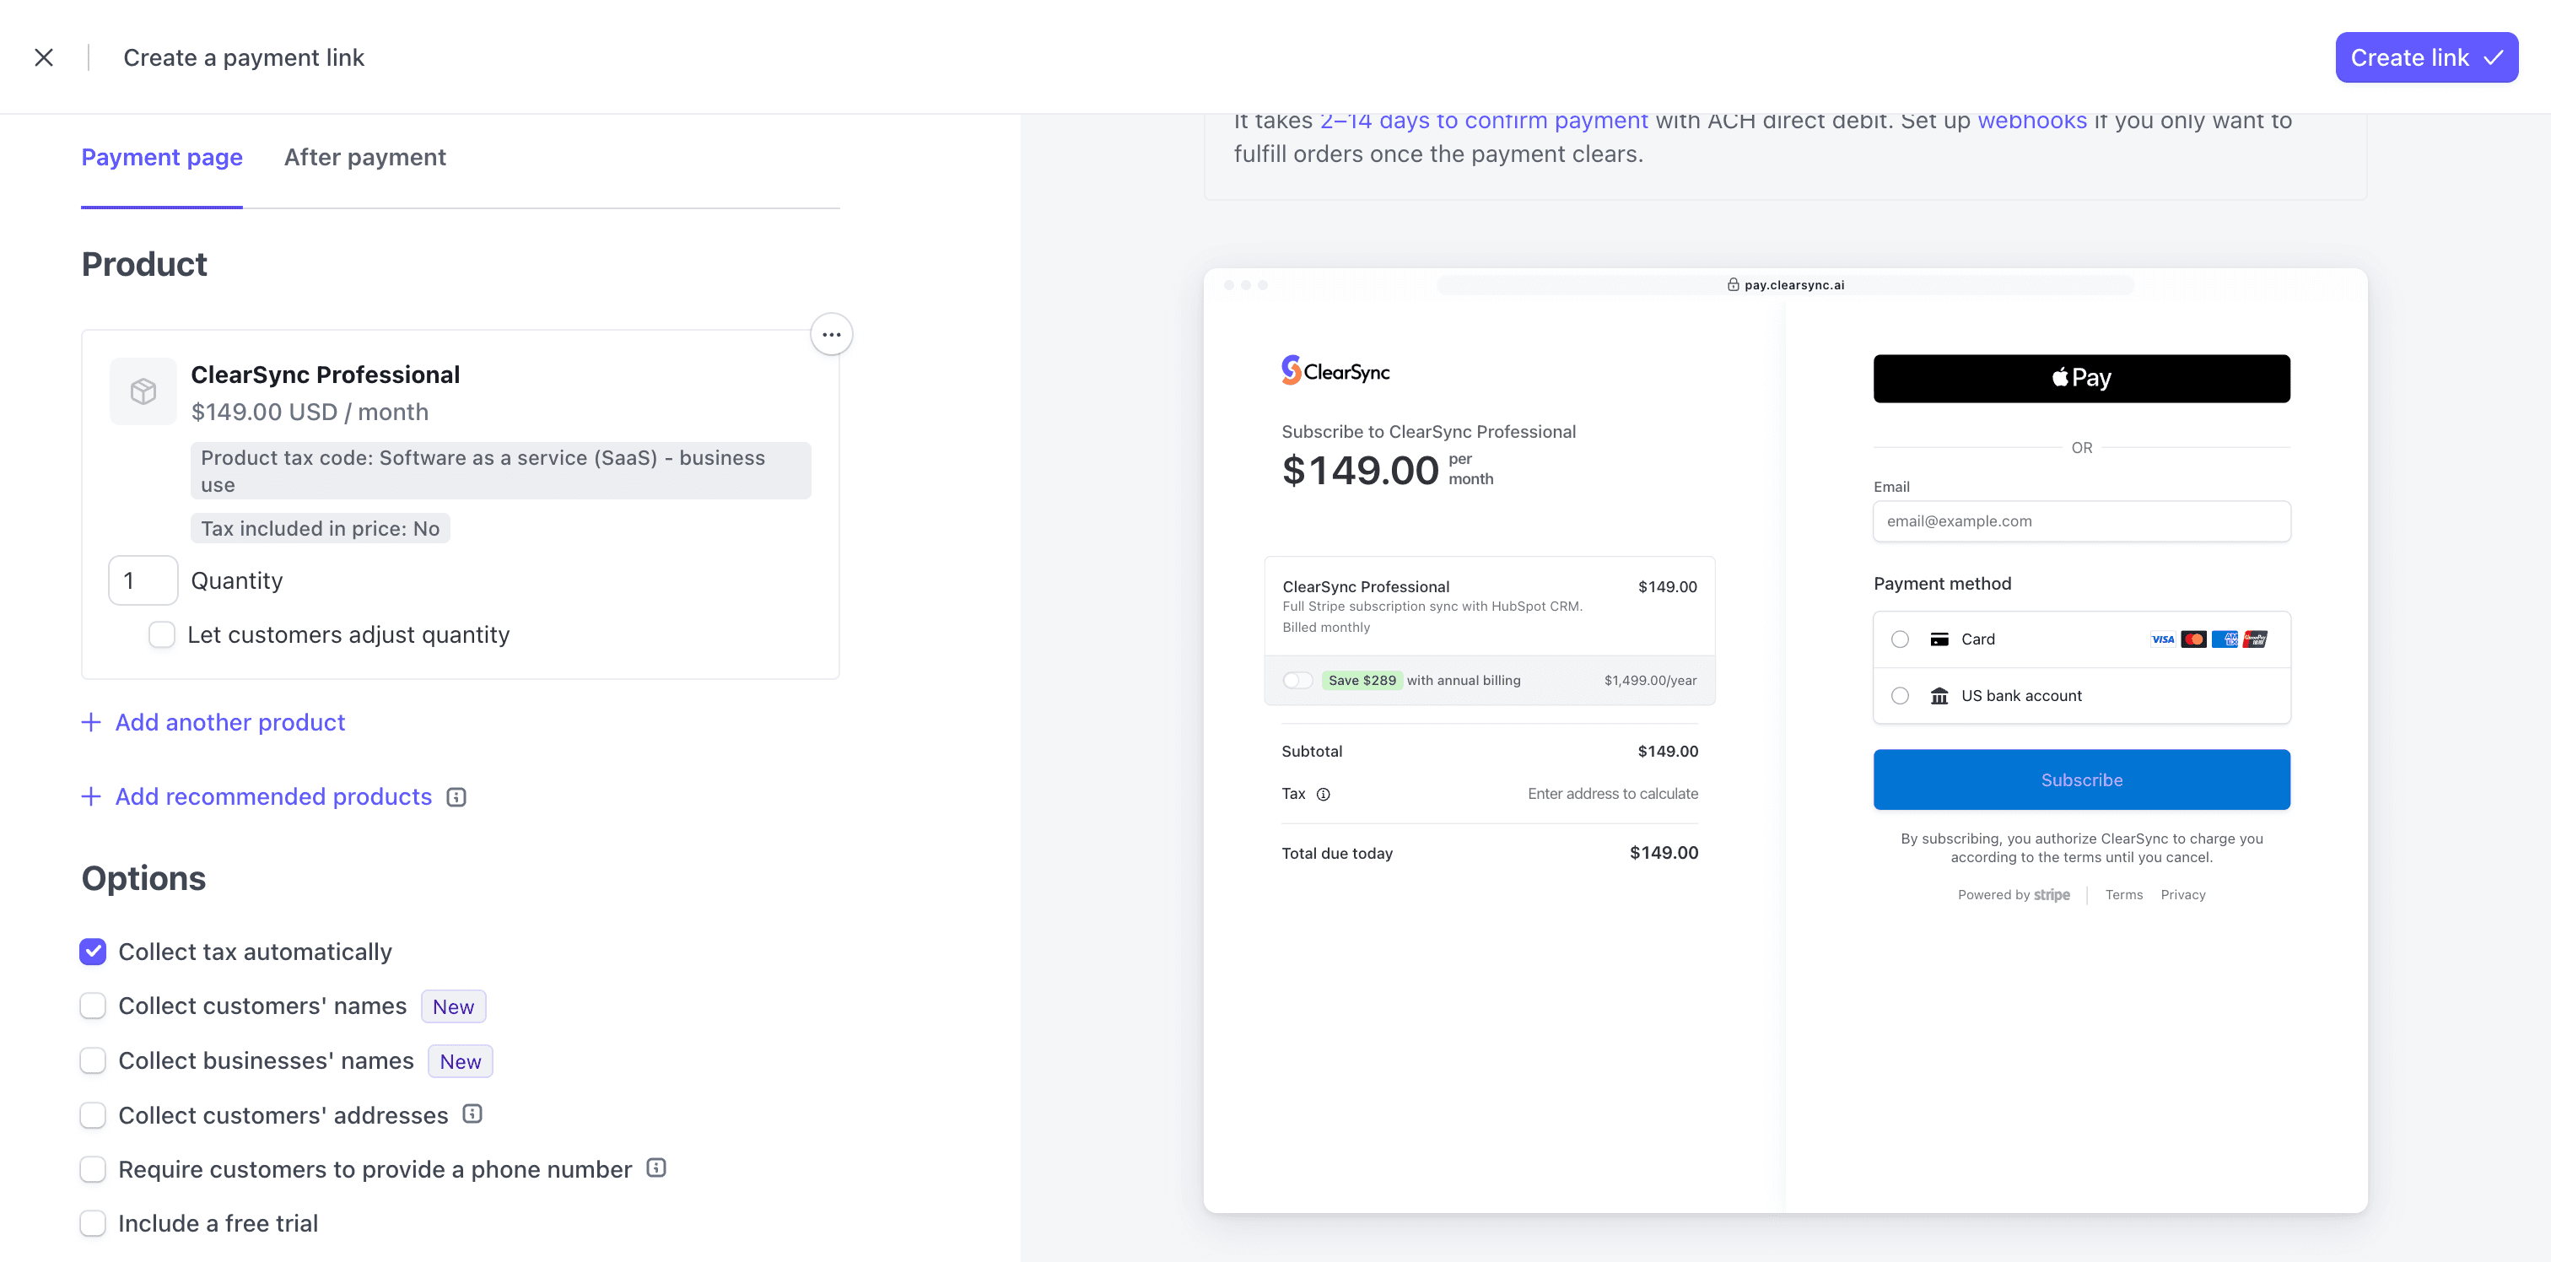Screen dimensions: 2551x1262
Task: Open the Create link dropdown arrow
Action: 2494,57
